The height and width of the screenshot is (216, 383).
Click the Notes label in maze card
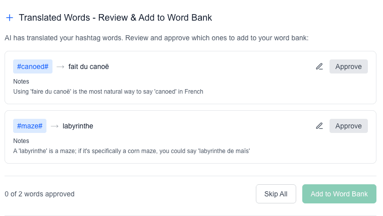21,141
